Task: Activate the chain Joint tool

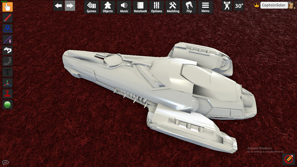Action: click(x=7, y=61)
